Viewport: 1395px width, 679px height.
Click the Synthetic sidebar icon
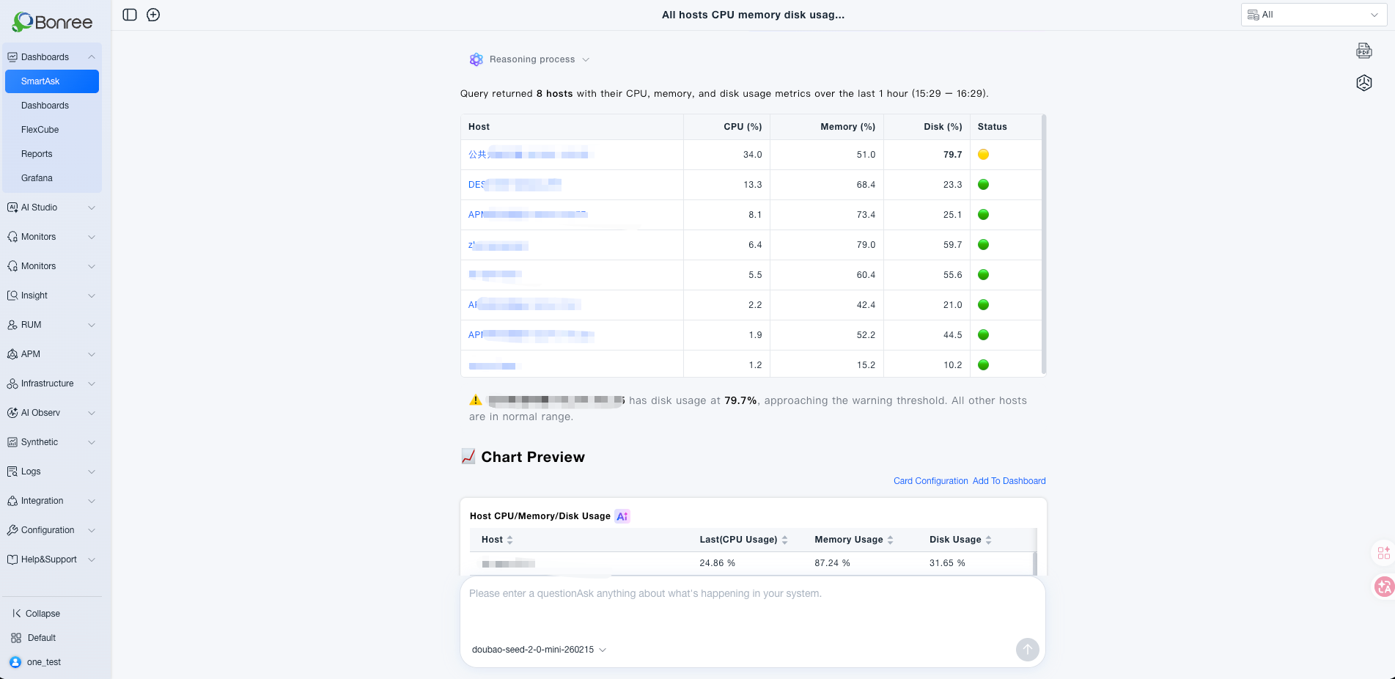(x=12, y=442)
